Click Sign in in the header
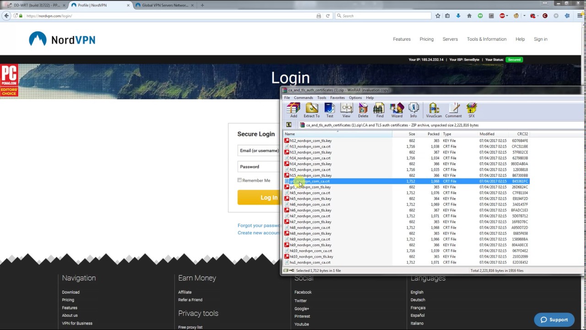 pyautogui.click(x=541, y=39)
